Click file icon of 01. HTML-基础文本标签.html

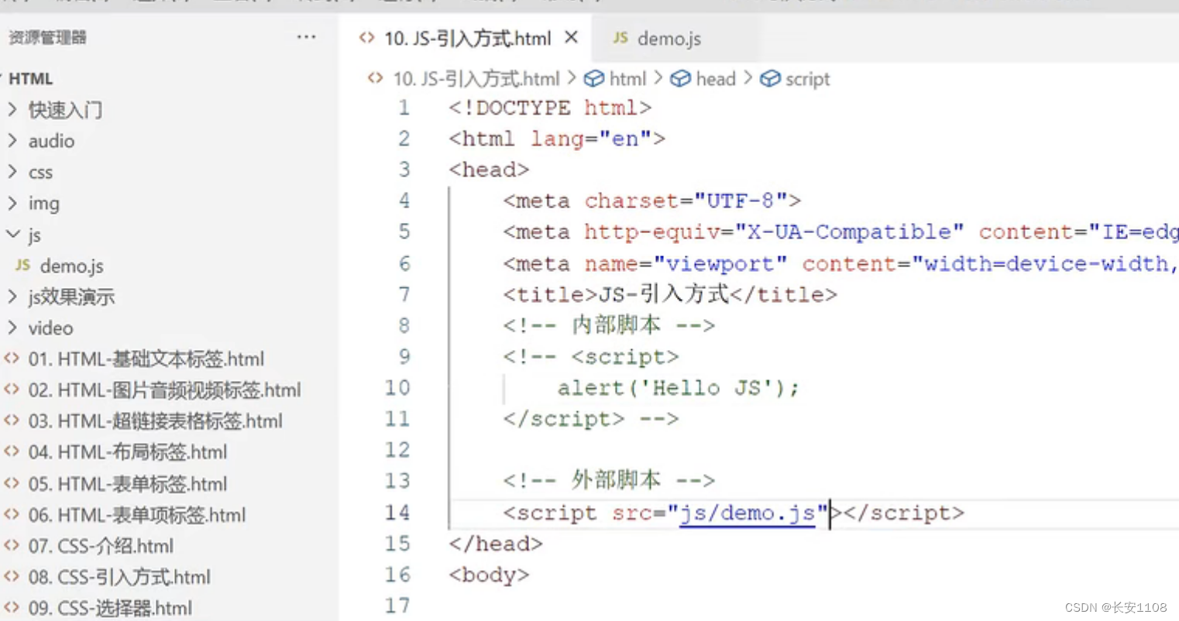11,358
